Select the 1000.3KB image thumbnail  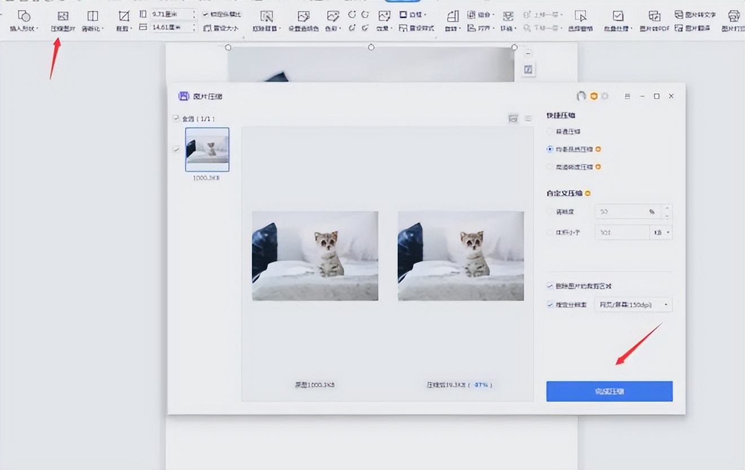(x=207, y=150)
